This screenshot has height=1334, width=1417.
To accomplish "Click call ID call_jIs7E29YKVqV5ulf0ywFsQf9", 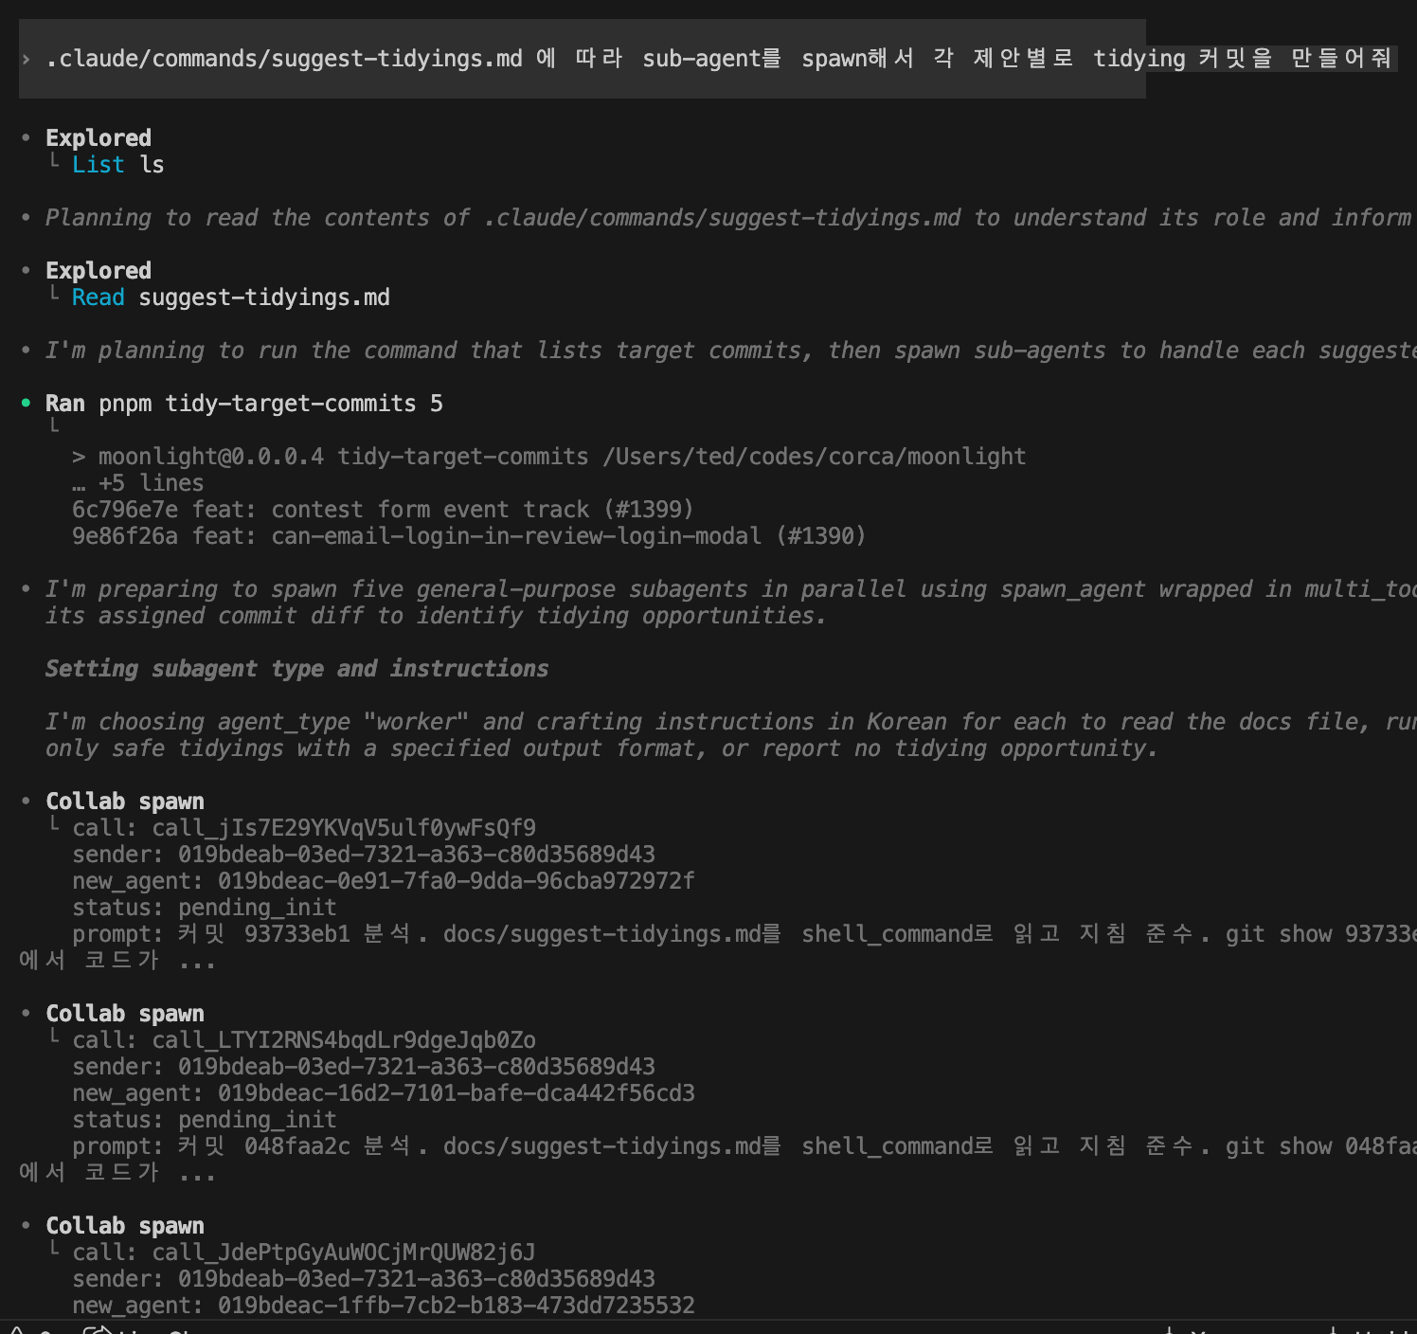I will click(343, 828).
